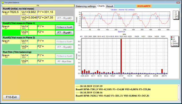Click the RunTrim F2° field
This screenshot has width=182, height=104.
(46, 62)
